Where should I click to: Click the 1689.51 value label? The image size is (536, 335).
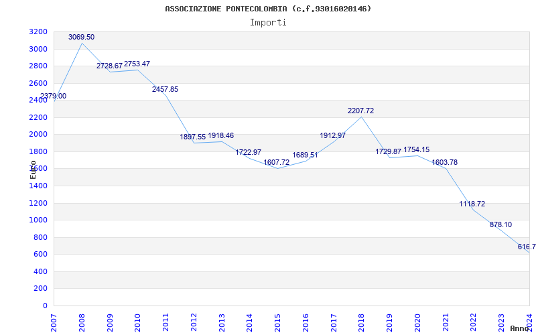305,155
